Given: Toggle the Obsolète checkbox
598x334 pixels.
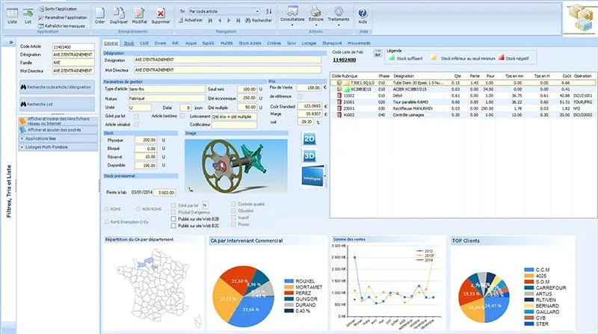Looking at the screenshot, I should pos(233,211).
